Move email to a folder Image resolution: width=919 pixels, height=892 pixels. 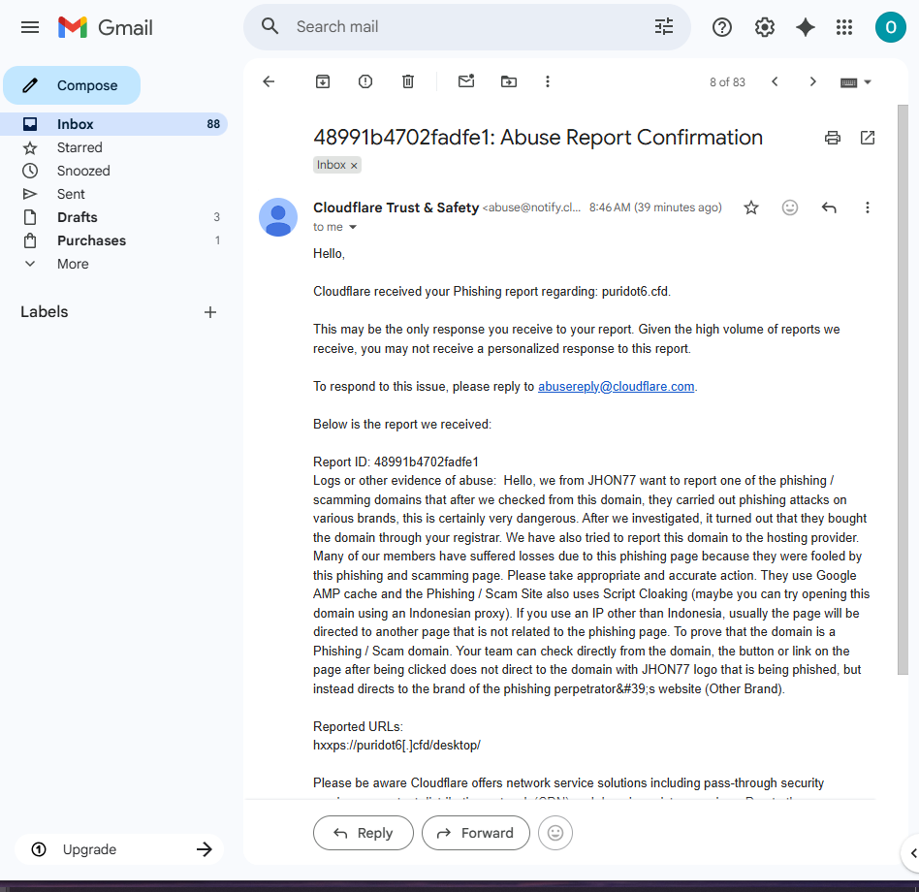coord(509,81)
